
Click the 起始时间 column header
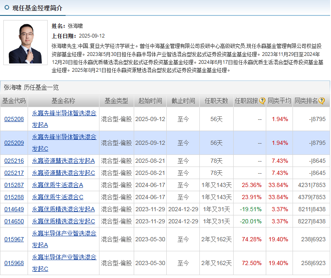point(150,101)
